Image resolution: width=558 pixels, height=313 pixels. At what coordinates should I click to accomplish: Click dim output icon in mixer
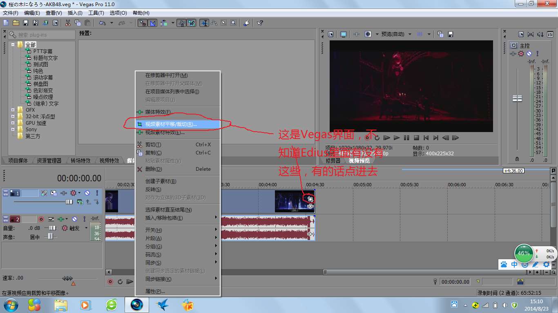(540, 34)
